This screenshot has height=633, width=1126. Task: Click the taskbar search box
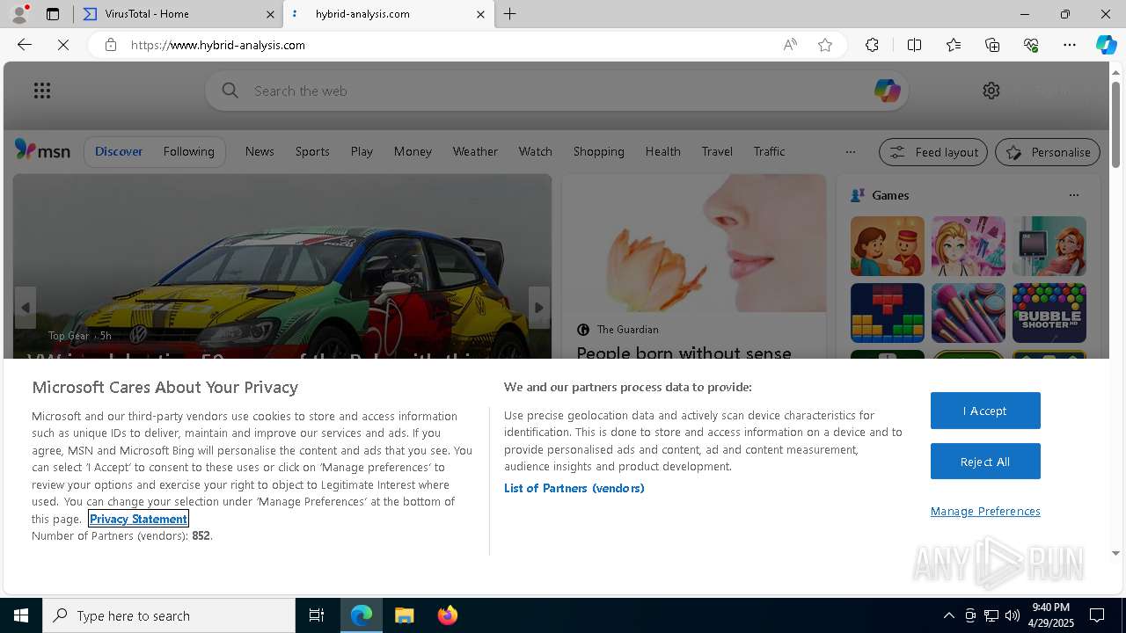click(169, 615)
